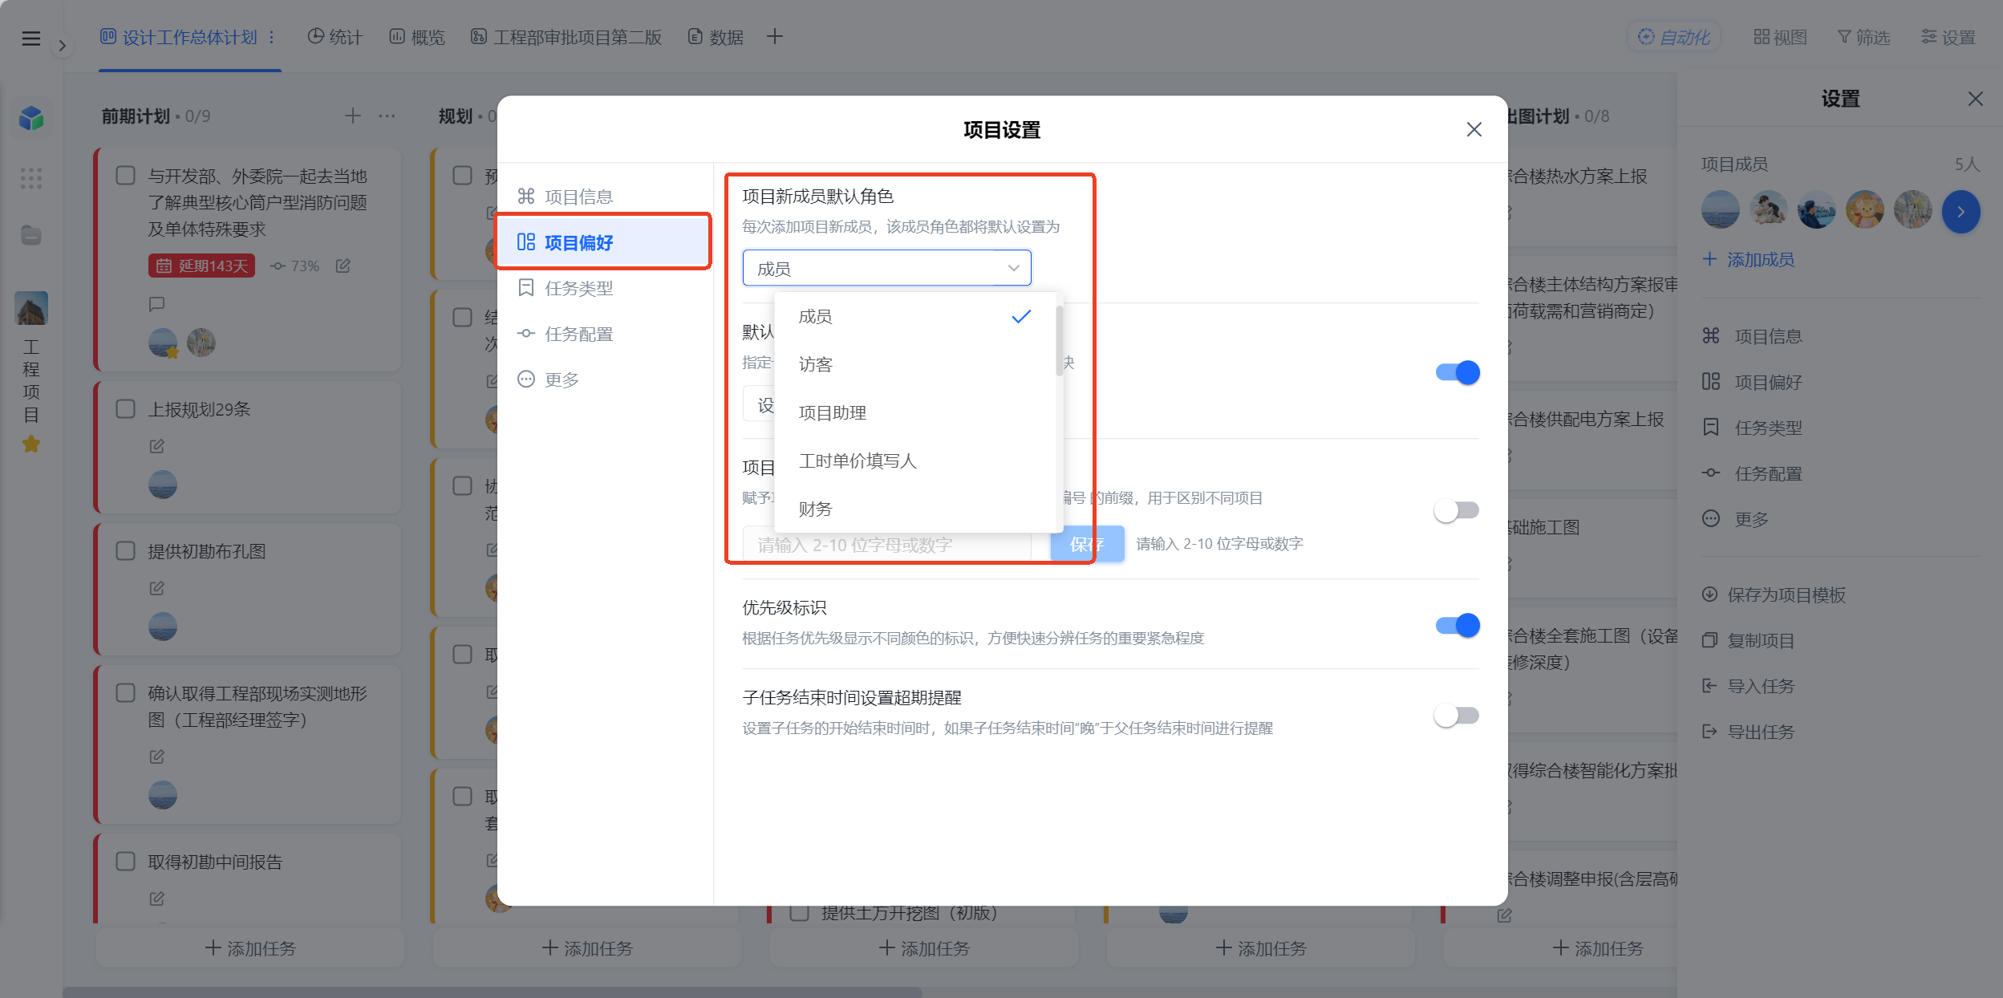Image resolution: width=2003 pixels, height=998 pixels.
Task: Choose 工时单价填写人 option in role list
Action: pos(915,461)
